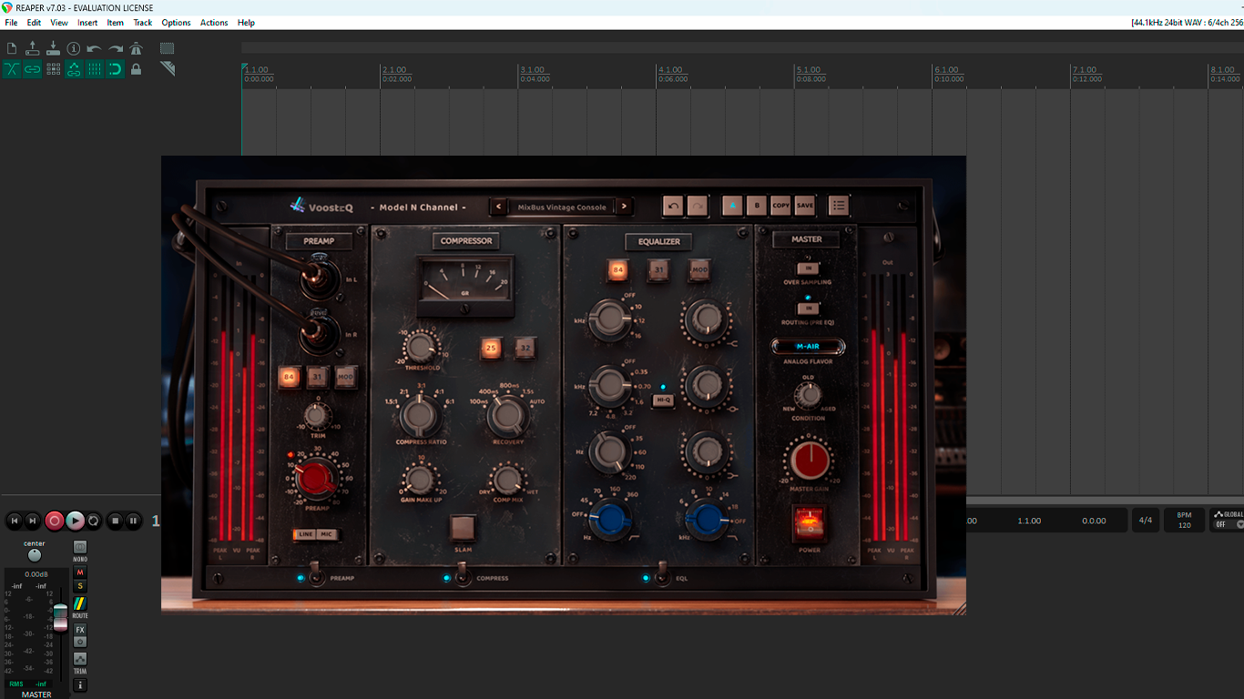
Task: Click the Redo arrow in REAPER toolbar
Action: click(x=116, y=48)
